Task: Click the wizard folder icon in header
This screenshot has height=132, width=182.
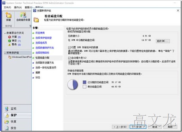Action: [36, 20]
